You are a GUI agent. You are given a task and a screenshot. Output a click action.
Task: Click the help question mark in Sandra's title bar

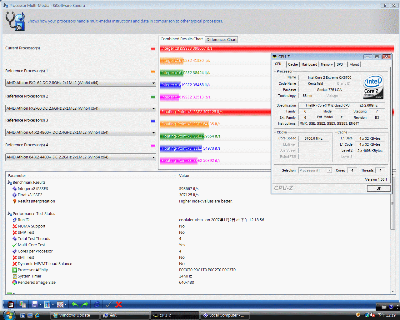pos(385,5)
